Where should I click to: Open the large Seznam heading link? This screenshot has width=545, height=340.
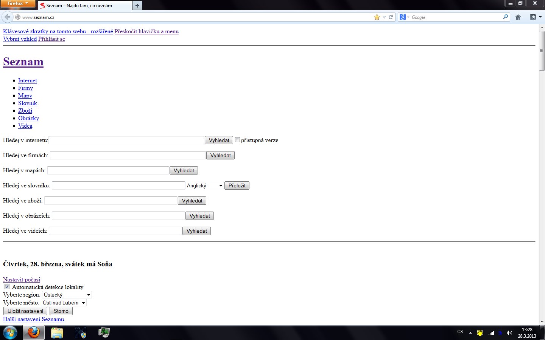23,62
